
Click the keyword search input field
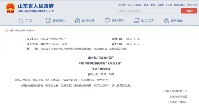pos(146,11)
